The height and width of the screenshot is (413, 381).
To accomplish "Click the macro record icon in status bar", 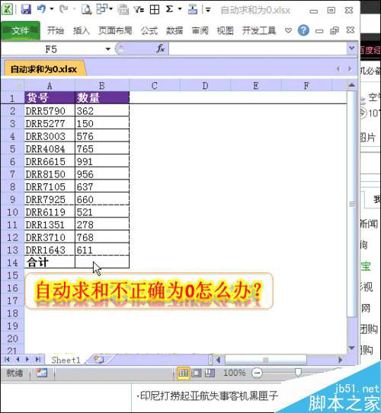I will (x=42, y=373).
